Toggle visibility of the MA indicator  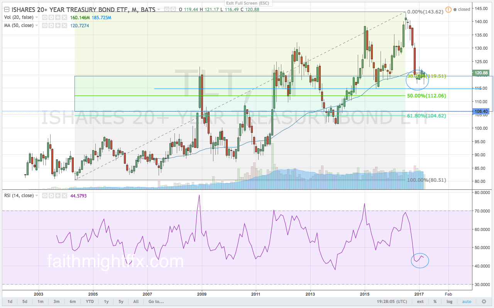[x=45, y=25]
